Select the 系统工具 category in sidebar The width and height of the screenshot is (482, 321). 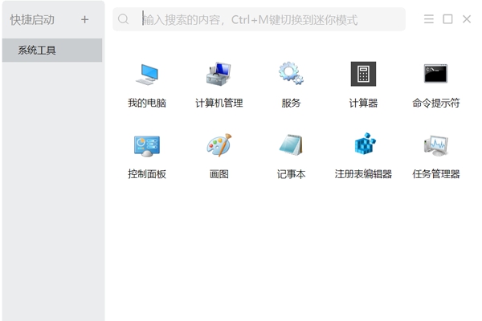pyautogui.click(x=52, y=51)
